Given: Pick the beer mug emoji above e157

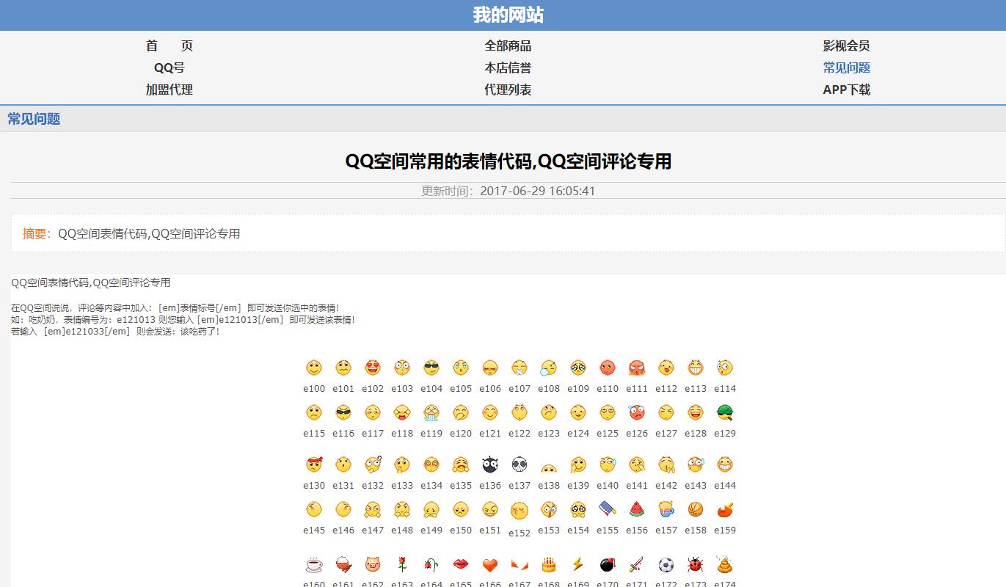Looking at the screenshot, I should [666, 509].
